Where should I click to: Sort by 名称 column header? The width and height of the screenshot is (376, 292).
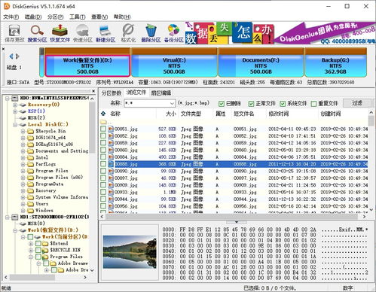115,114
